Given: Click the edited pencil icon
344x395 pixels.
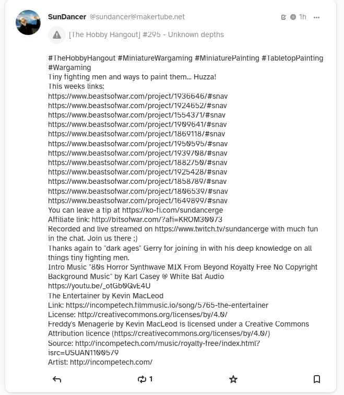Looking at the screenshot, I should [x=283, y=17].
